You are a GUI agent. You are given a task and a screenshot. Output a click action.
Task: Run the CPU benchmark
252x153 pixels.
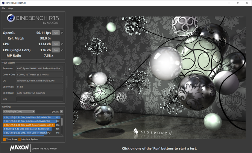[56, 44]
